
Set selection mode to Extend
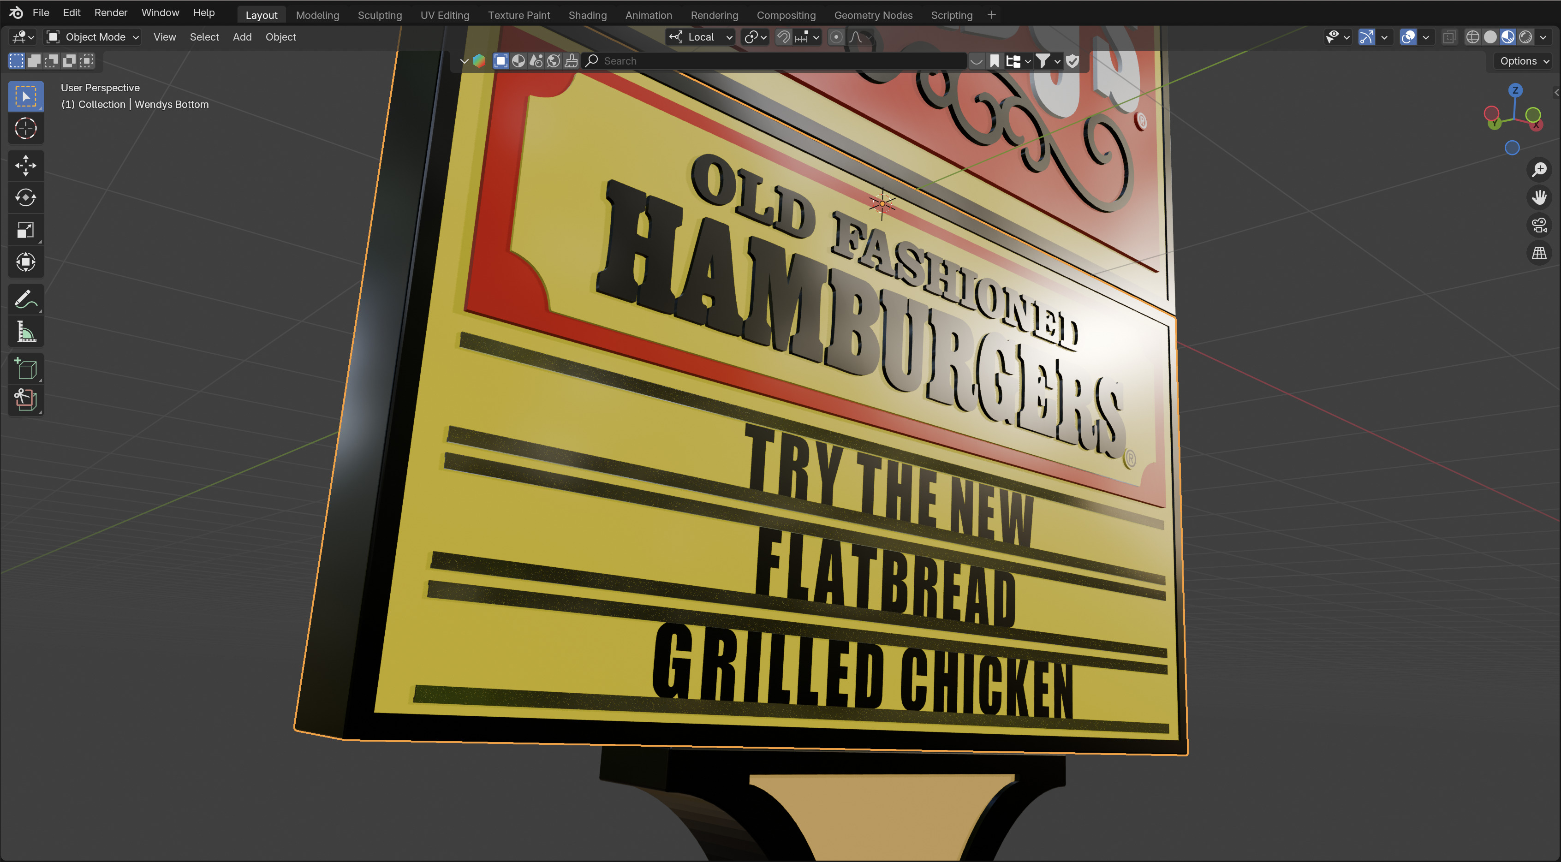(34, 60)
